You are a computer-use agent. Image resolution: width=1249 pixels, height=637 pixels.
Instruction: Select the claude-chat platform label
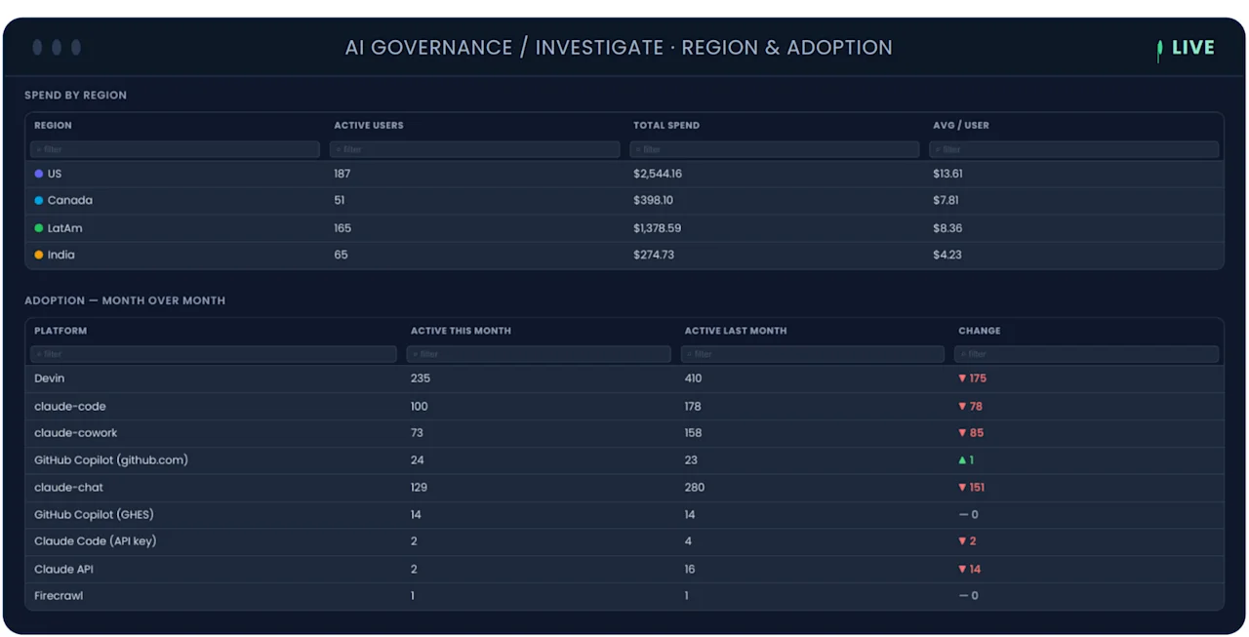[x=68, y=488]
